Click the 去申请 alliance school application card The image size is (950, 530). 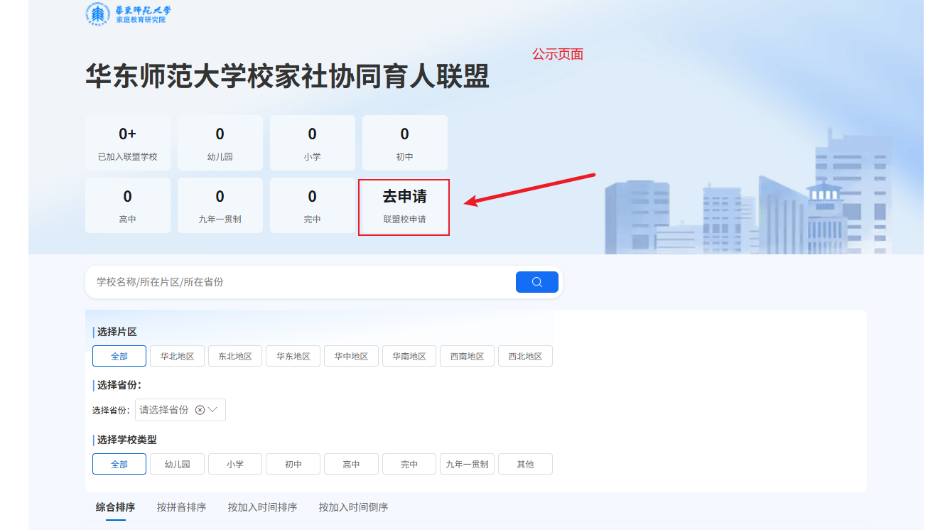point(404,207)
